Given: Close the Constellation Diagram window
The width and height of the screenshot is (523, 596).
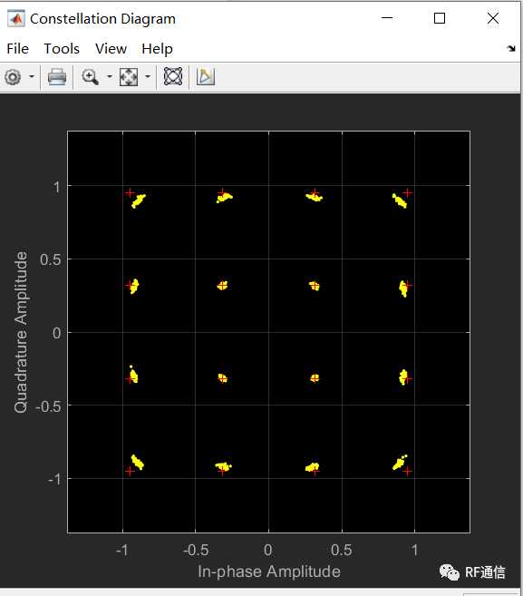Looking at the screenshot, I should (493, 18).
